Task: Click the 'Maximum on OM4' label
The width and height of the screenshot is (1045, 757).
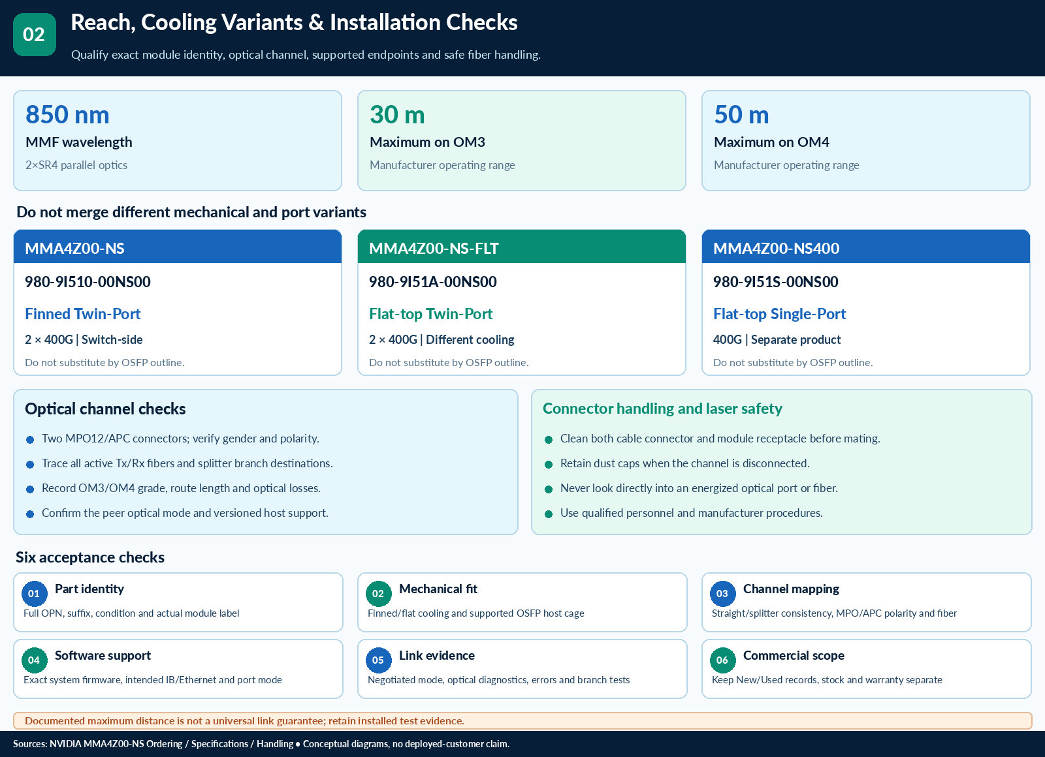Action: point(771,142)
